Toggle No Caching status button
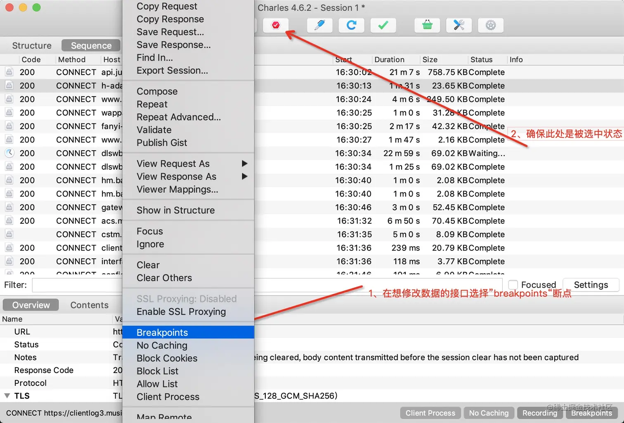The image size is (624, 423). pyautogui.click(x=489, y=413)
